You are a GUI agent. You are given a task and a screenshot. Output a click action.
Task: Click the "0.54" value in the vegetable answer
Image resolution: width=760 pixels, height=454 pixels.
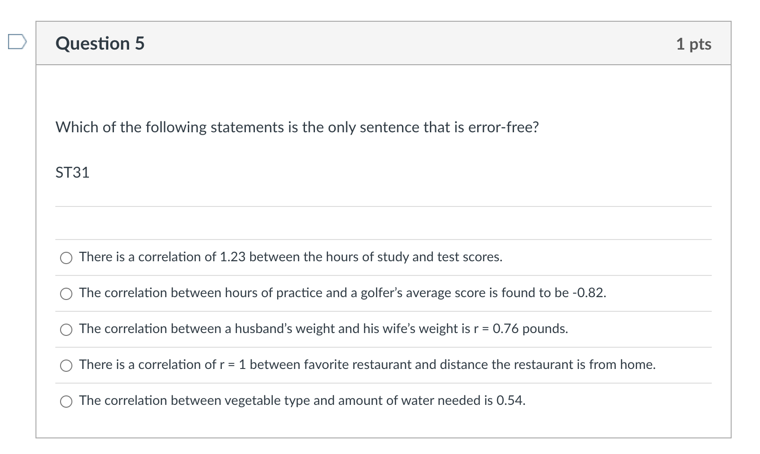[510, 401]
